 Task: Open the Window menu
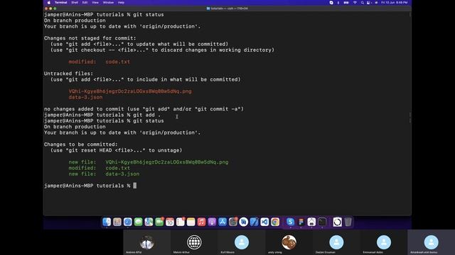pyautogui.click(x=108, y=3)
